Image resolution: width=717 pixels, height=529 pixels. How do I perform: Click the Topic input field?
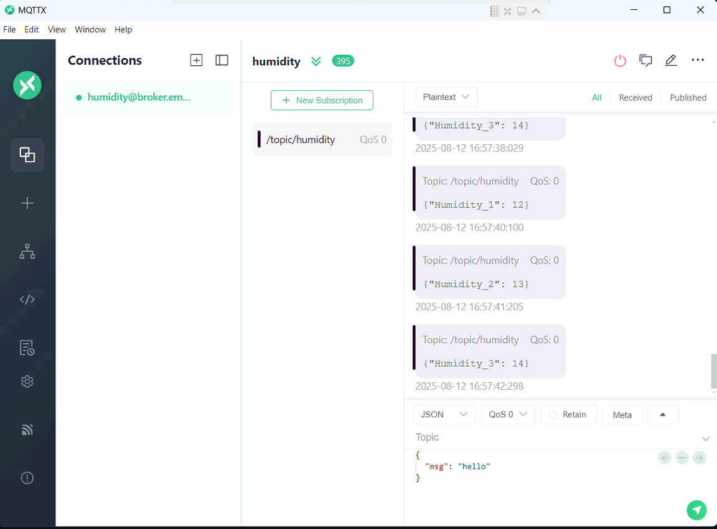(554, 438)
